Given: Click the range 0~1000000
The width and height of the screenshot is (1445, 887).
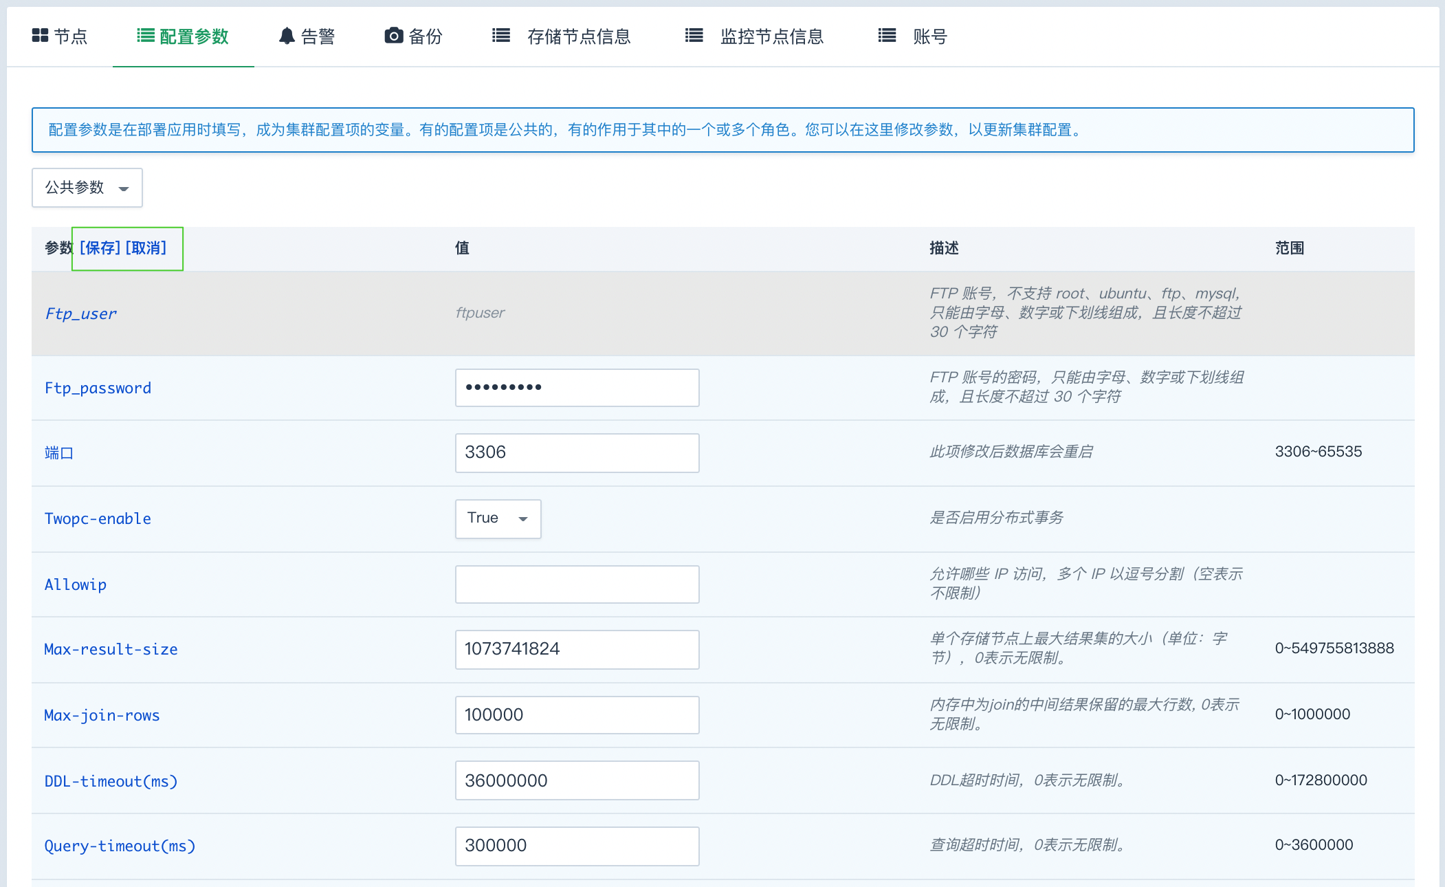Looking at the screenshot, I should click(x=1312, y=714).
